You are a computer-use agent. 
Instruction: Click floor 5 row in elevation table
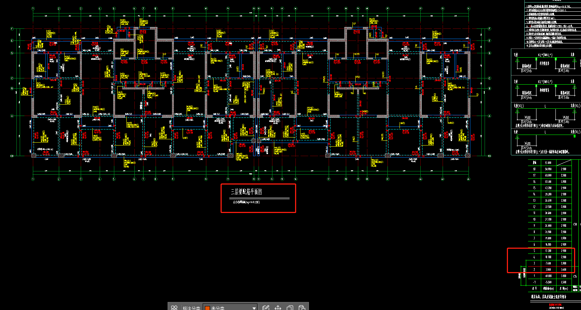pyautogui.click(x=550, y=251)
